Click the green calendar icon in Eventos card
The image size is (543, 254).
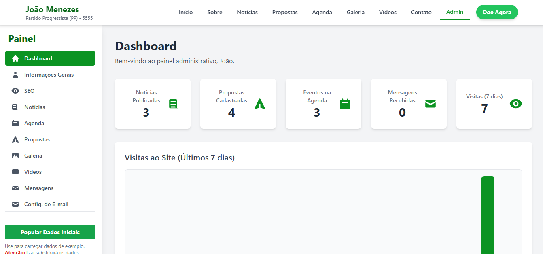pos(345,104)
